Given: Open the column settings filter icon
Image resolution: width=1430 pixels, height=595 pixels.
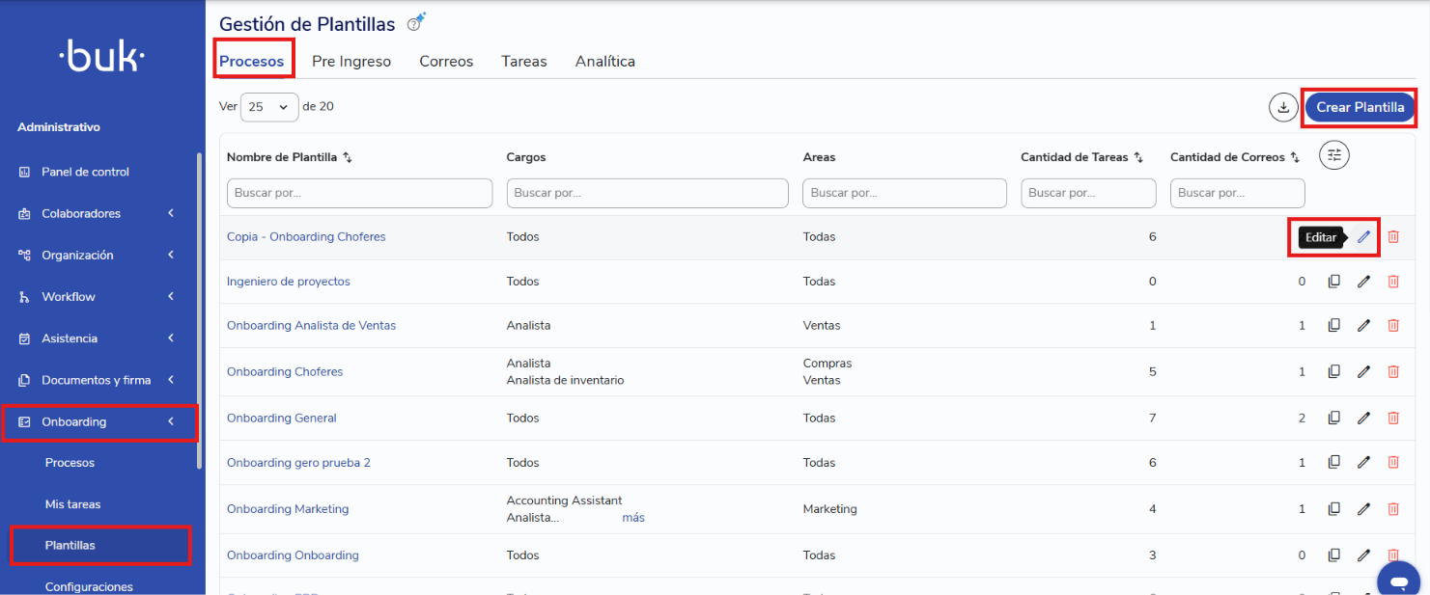Looking at the screenshot, I should tap(1334, 155).
